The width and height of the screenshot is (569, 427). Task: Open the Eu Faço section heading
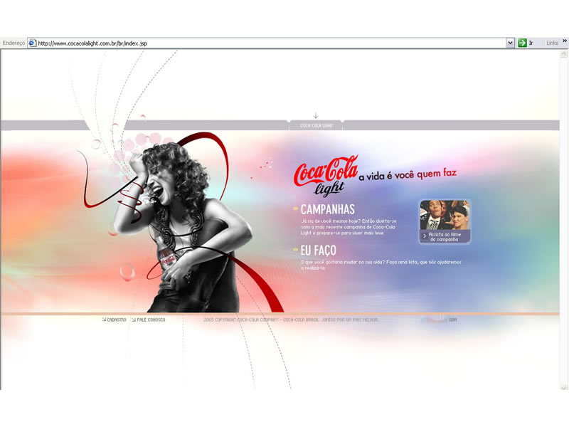[x=318, y=251]
